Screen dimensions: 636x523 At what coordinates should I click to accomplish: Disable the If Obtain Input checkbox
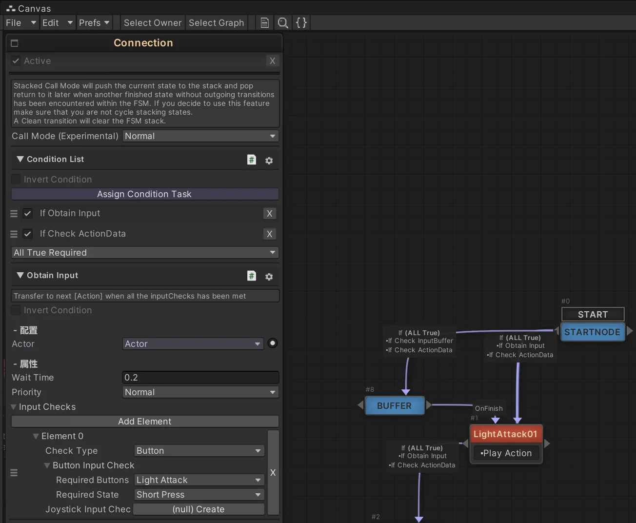click(x=28, y=214)
